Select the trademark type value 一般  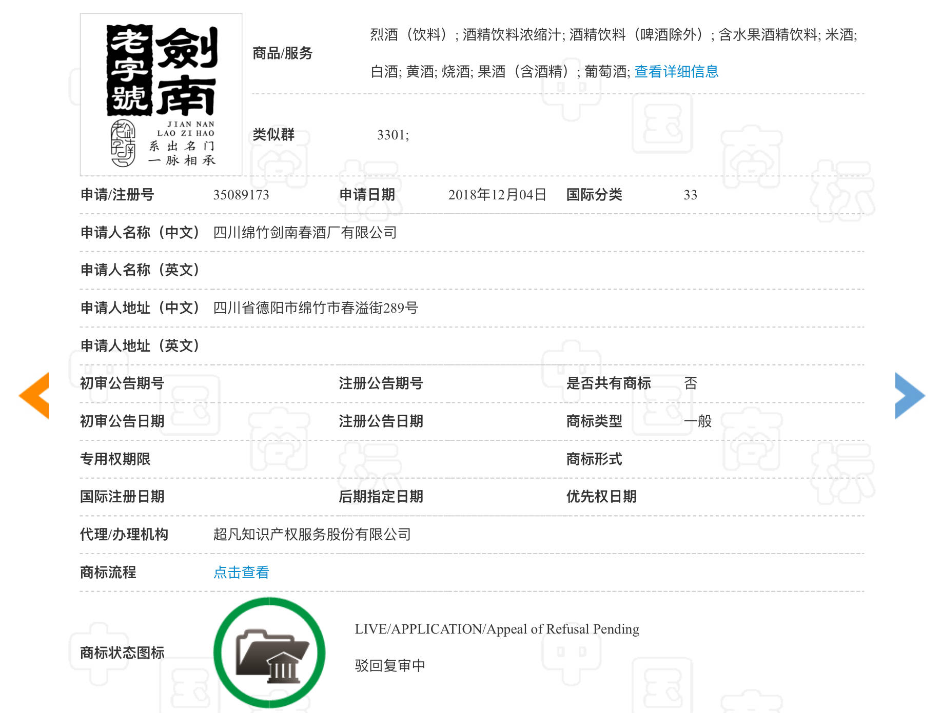698,421
